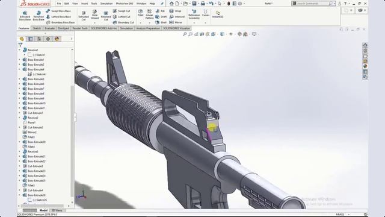Expand the Cut-Extrude1 feature node
Viewport: 385px width, 217px height.
(20, 113)
